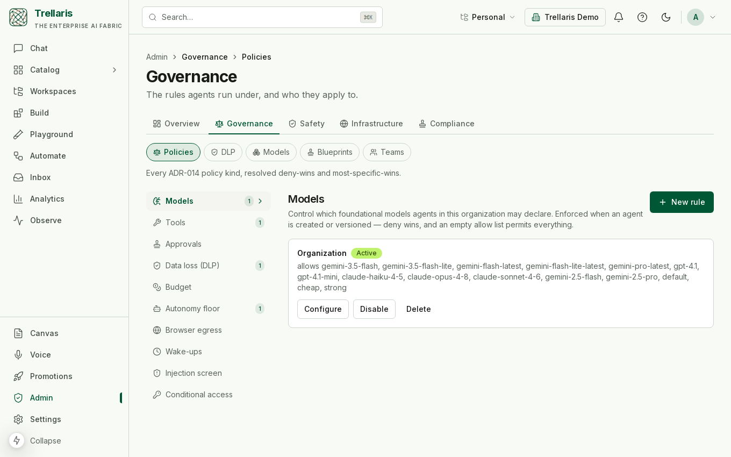Open Promotions in the sidebar
731x457 pixels.
pyautogui.click(x=64, y=376)
